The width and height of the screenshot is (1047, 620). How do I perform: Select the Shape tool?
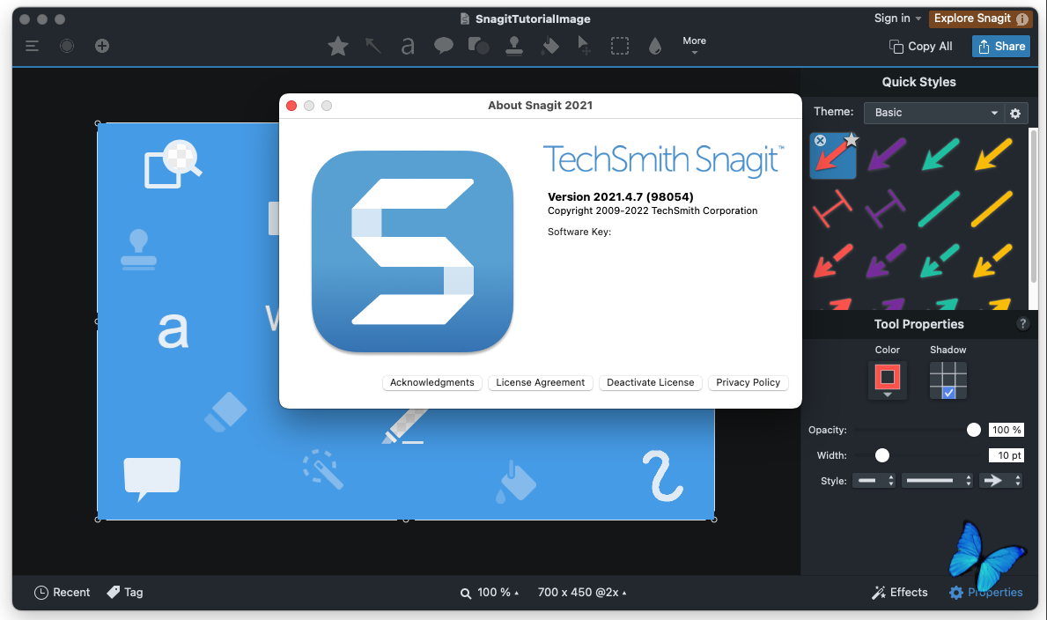pos(479,46)
